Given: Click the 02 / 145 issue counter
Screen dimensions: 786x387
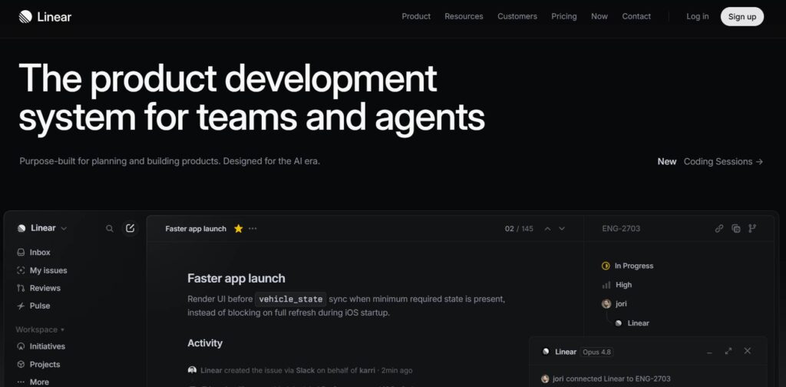Looking at the screenshot, I should click(519, 229).
